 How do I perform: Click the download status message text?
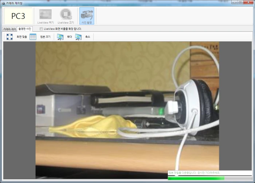[x=194, y=173]
